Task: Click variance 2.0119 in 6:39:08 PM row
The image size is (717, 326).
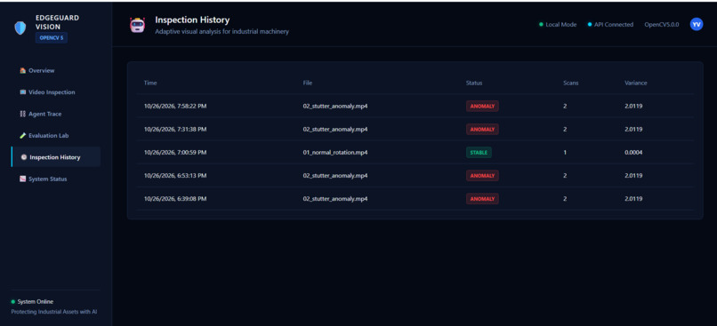Action: 633,199
